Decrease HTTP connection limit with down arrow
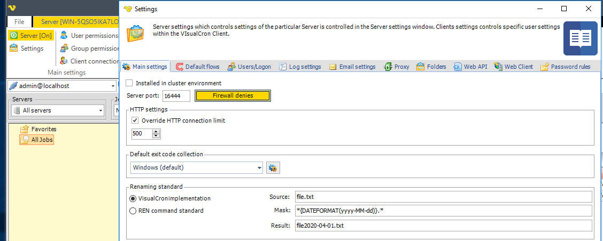The width and height of the screenshot is (603, 241). pyautogui.click(x=156, y=136)
